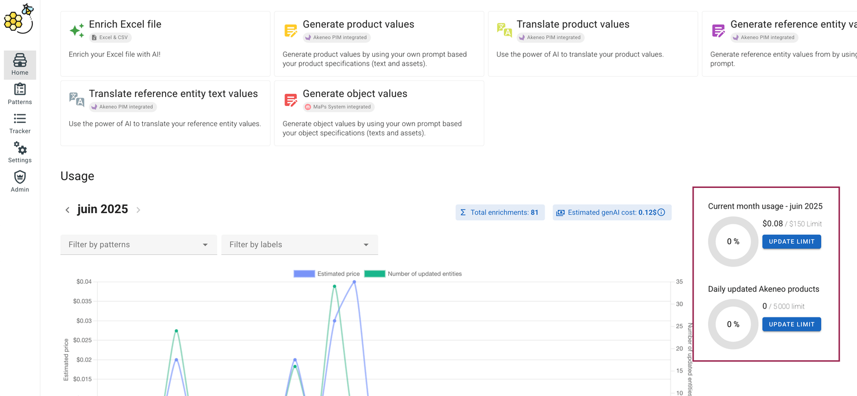Image resolution: width=857 pixels, height=396 pixels.
Task: Update limit for daily Akeneo products
Action: (x=791, y=324)
